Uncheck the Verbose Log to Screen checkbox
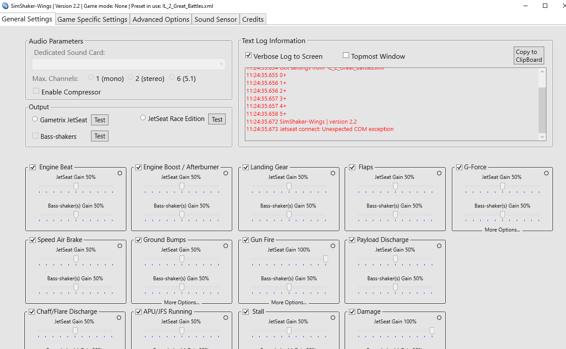 pos(248,56)
